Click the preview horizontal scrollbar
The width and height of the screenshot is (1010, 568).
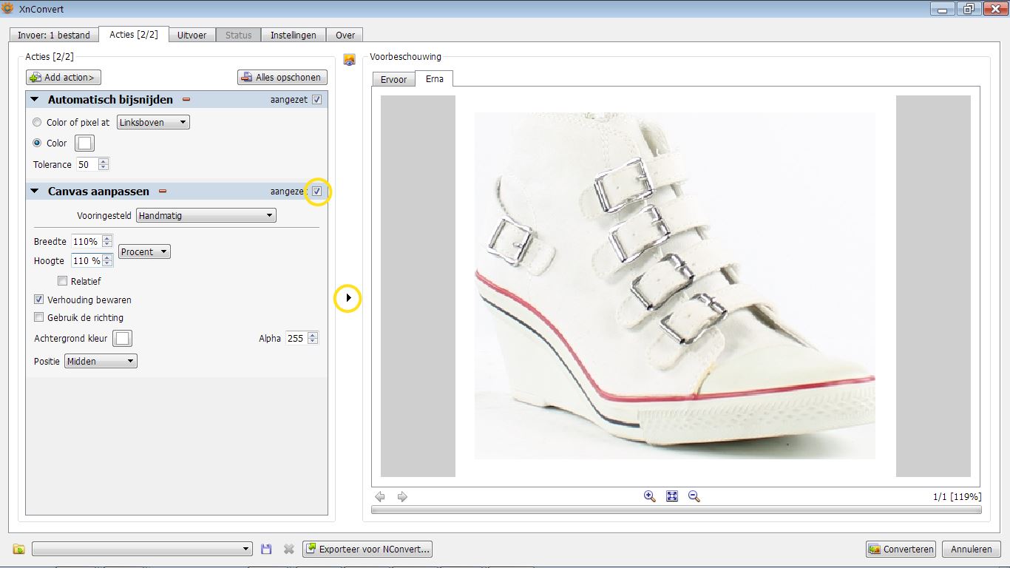click(677, 510)
